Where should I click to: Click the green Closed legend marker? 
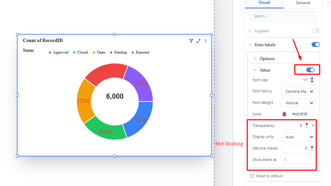pyautogui.click(x=74, y=52)
